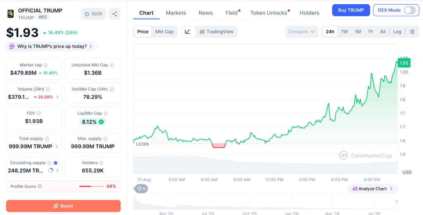
Task: Switch to the Markets tab
Action: coord(176,13)
